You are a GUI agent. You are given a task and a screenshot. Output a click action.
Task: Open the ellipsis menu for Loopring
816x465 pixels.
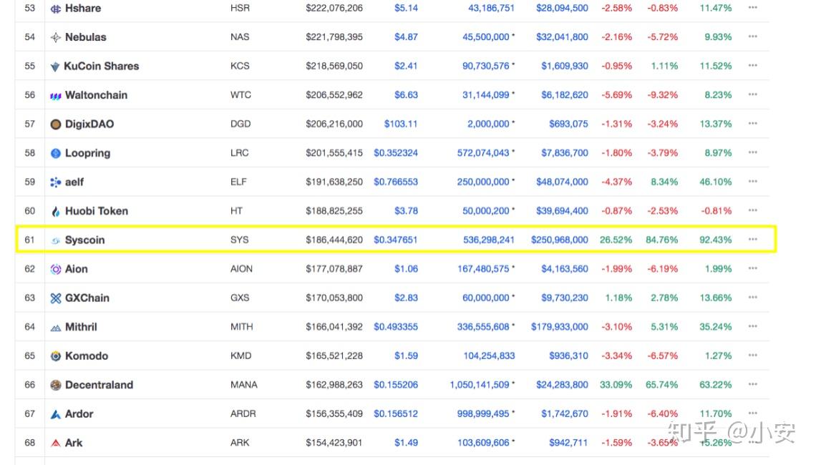752,152
